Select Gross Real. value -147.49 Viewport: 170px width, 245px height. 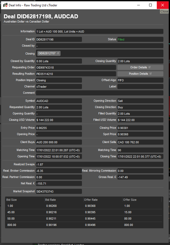pyautogui.click(x=140, y=177)
